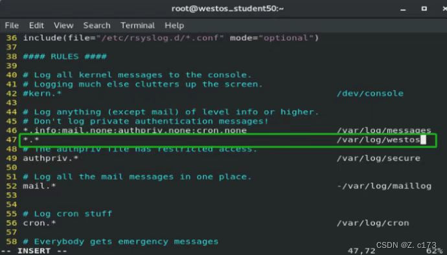
Task: Open the Search menu
Action: point(97,25)
